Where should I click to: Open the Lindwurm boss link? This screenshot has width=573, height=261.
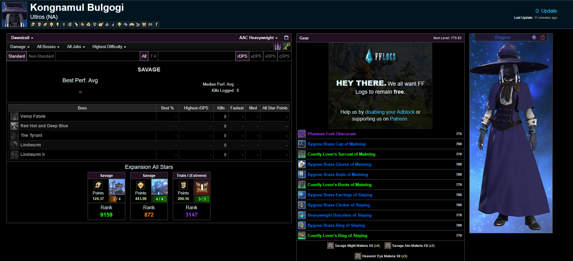pos(31,145)
